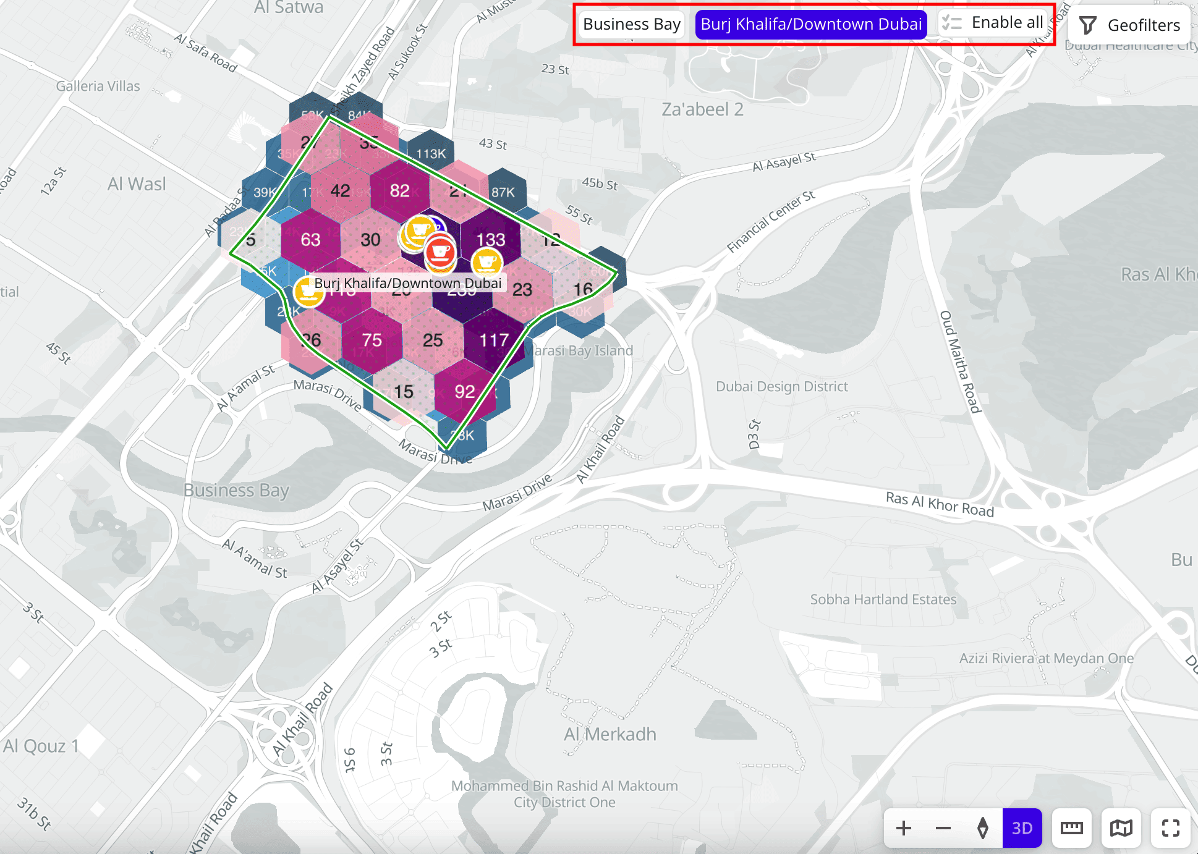Zoom out with the minus button

943,828
